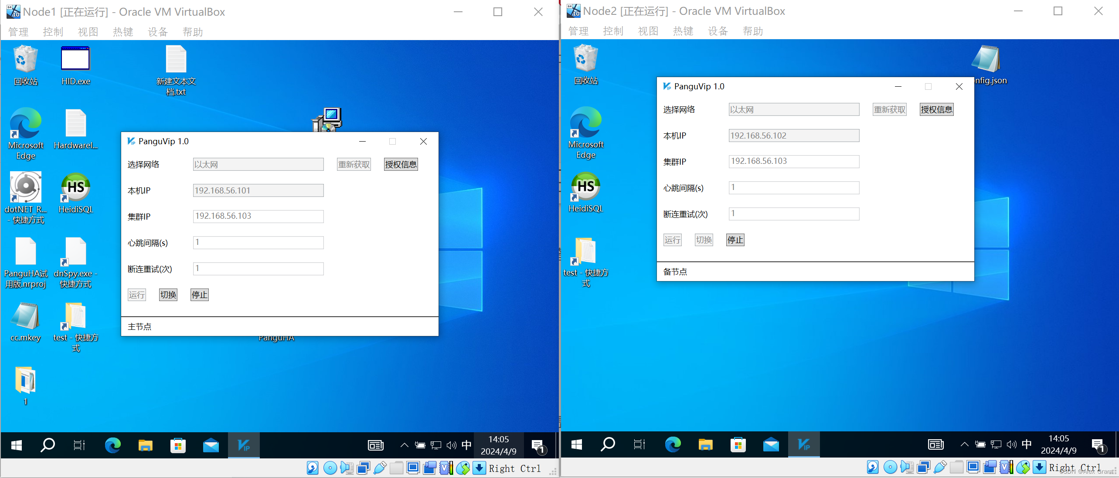Select HardwareI file on Node1 desktop
Screen dimensions: 1119x478
[x=75, y=129]
